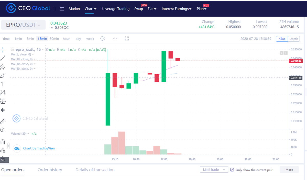The image size is (307, 180).
Task: Open Volume (20) indicator options
Action: click(x=28, y=134)
